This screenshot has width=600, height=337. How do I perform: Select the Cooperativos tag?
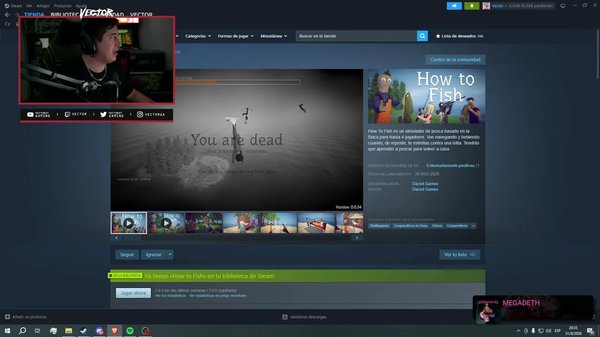(457, 226)
